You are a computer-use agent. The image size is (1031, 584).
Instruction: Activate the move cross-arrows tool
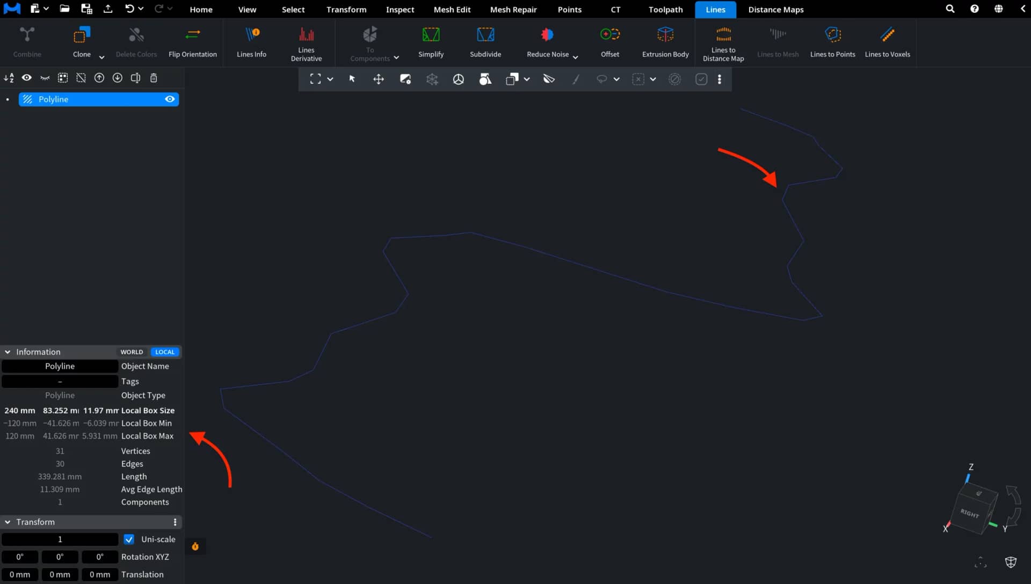tap(379, 79)
